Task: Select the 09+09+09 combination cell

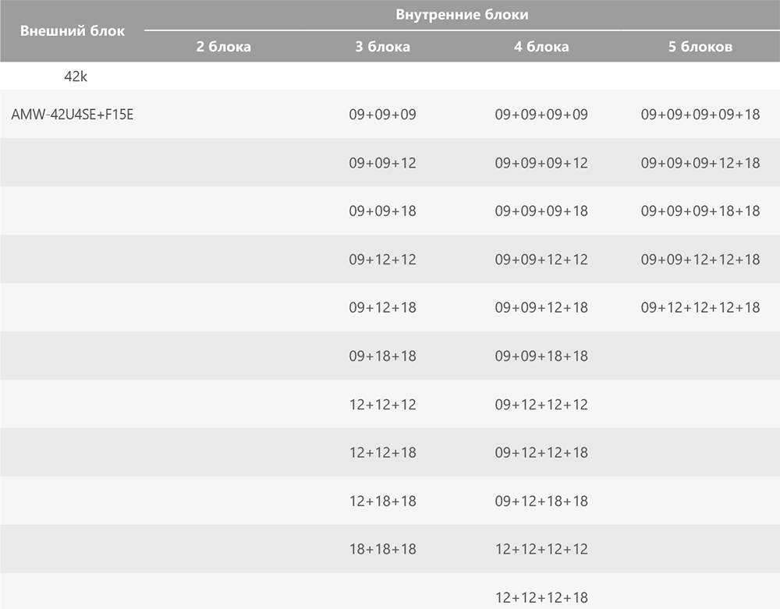Action: click(x=382, y=115)
